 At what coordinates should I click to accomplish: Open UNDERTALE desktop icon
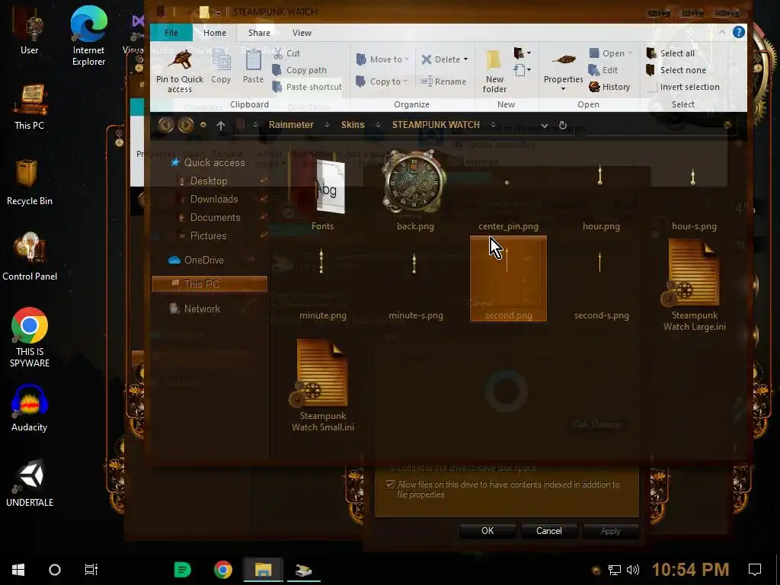coord(30,482)
